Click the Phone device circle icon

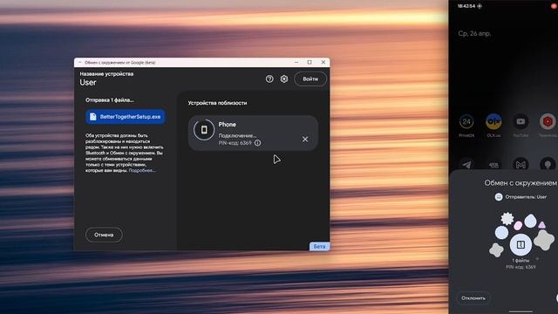click(204, 130)
